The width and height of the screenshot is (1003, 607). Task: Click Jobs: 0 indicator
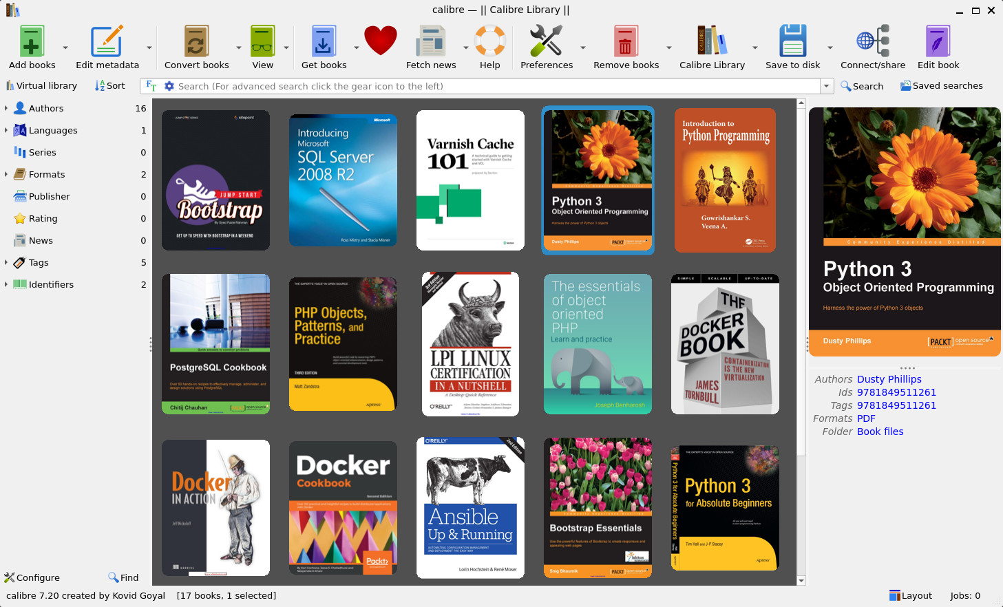965,595
